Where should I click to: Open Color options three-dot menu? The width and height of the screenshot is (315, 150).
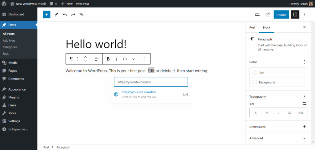[305, 62]
